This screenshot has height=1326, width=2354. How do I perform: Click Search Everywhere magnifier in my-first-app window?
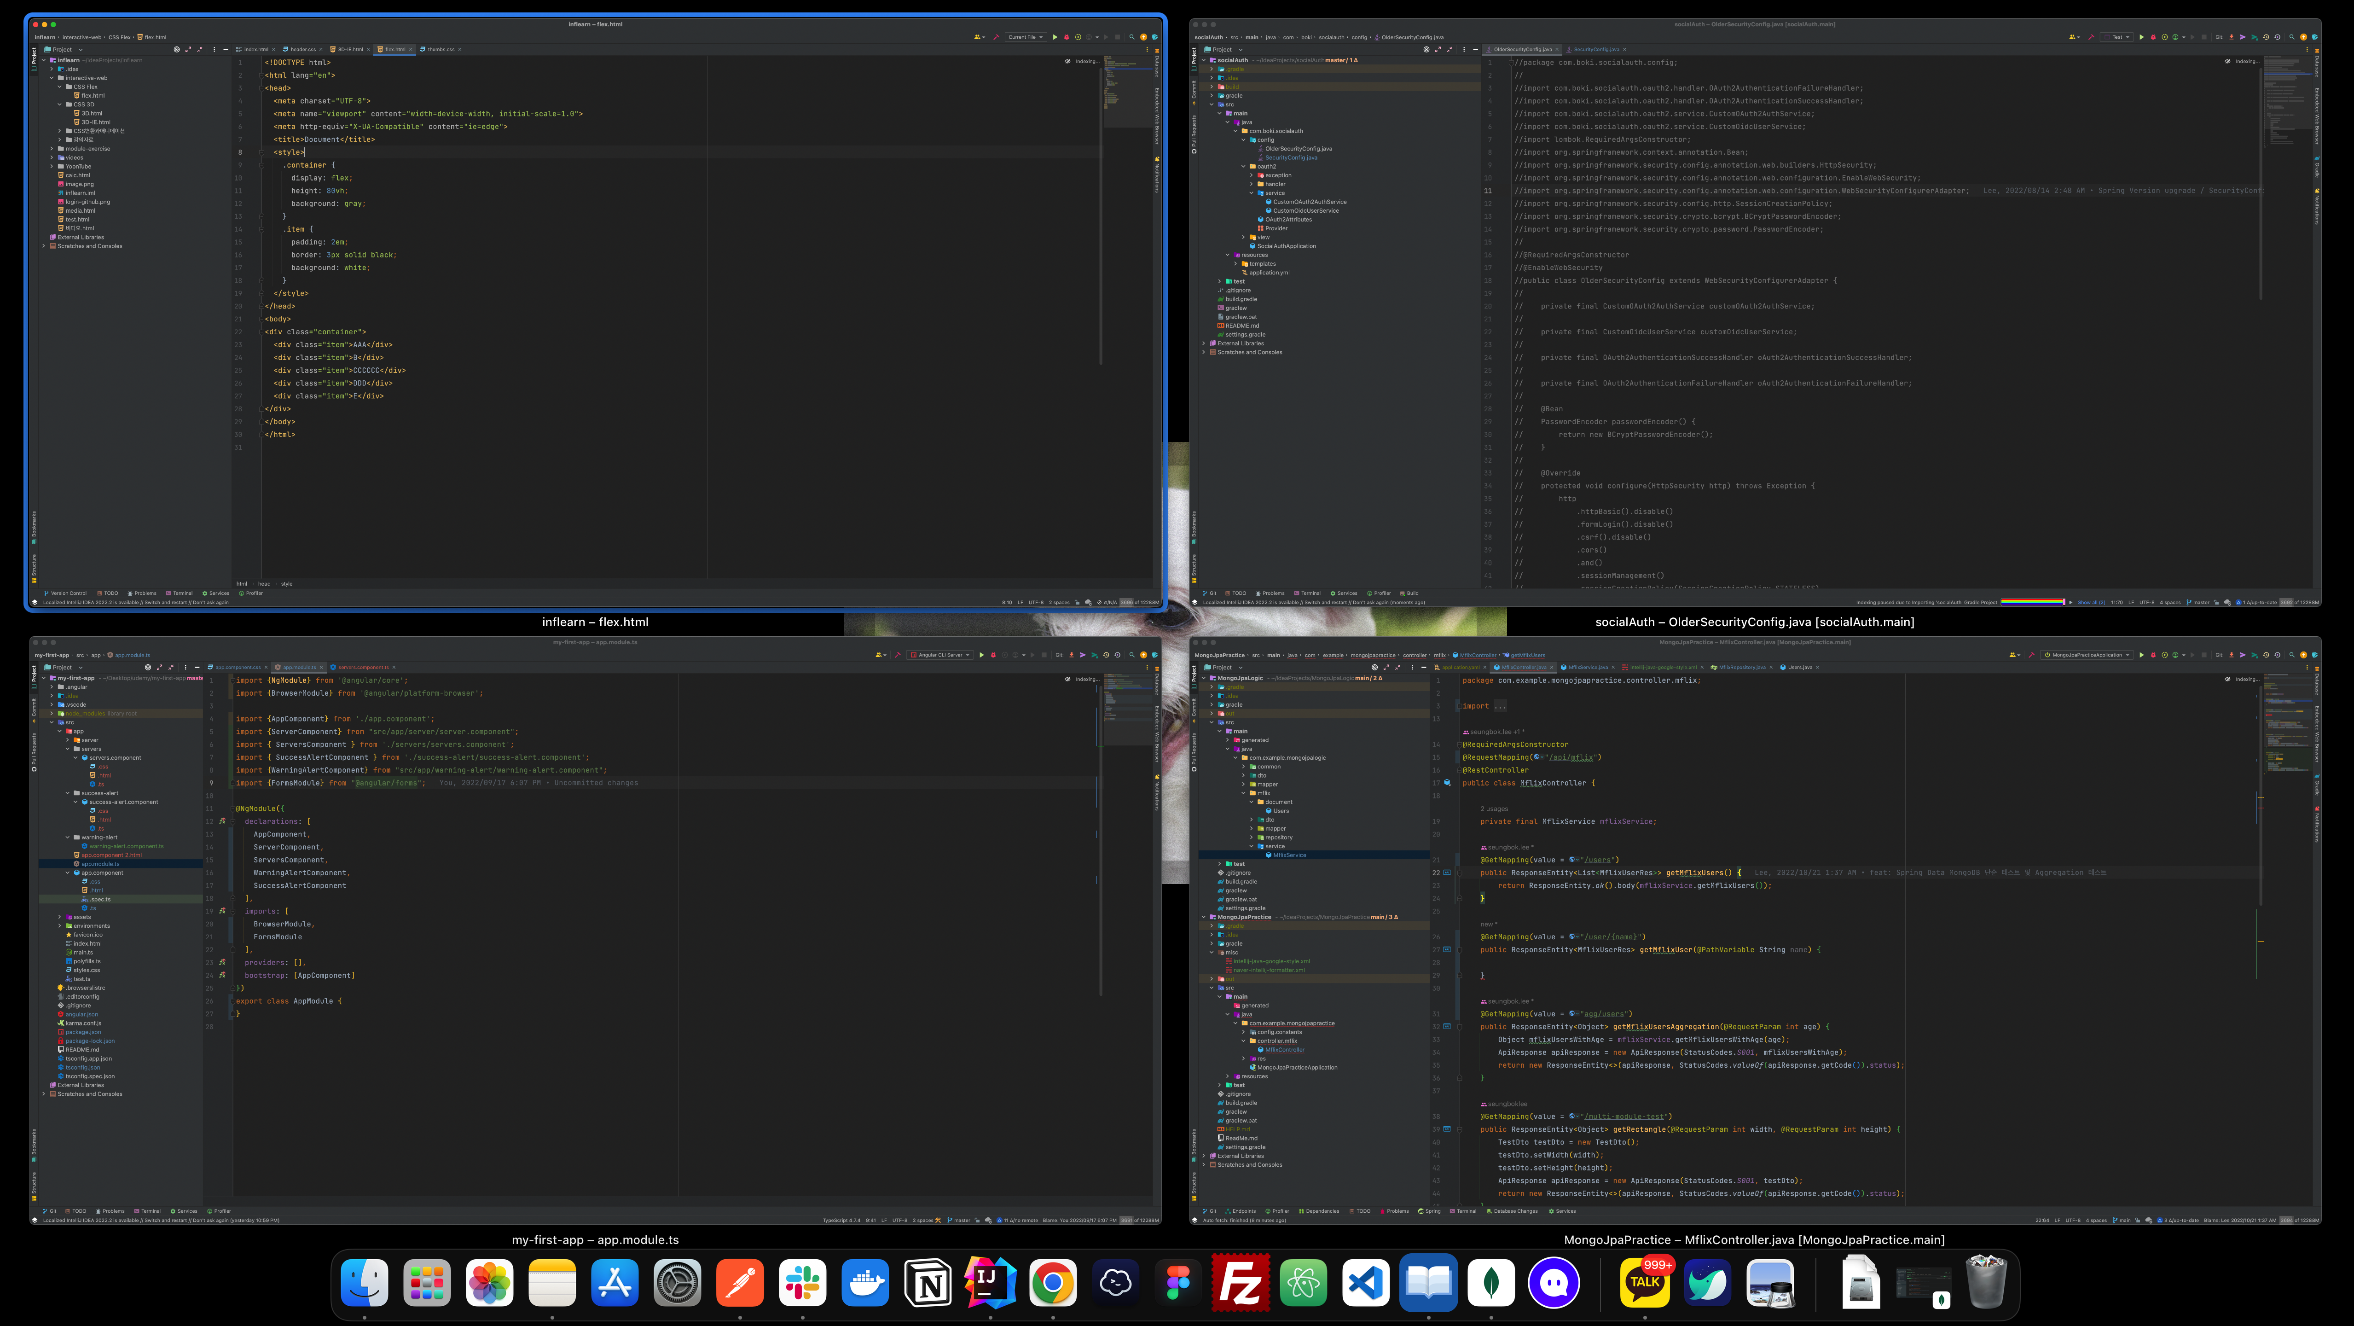click(1131, 655)
